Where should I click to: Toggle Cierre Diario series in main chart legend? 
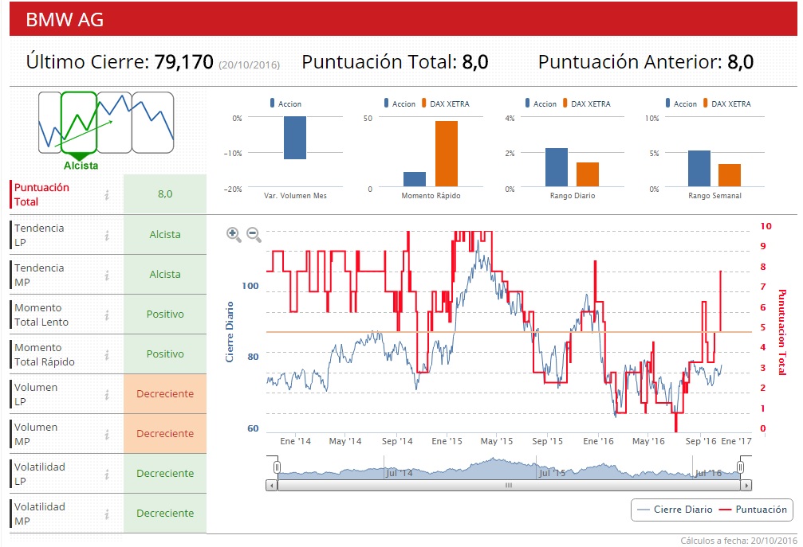[x=675, y=510]
